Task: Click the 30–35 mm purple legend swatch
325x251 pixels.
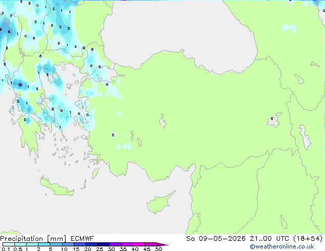Action: pos(115,244)
